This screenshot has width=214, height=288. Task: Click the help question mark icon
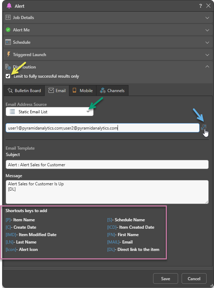click(x=200, y=6)
